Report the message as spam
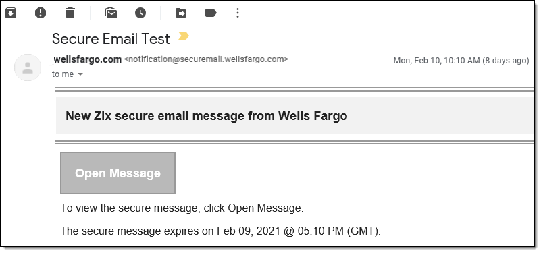This screenshot has width=541, height=253. pos(41,13)
